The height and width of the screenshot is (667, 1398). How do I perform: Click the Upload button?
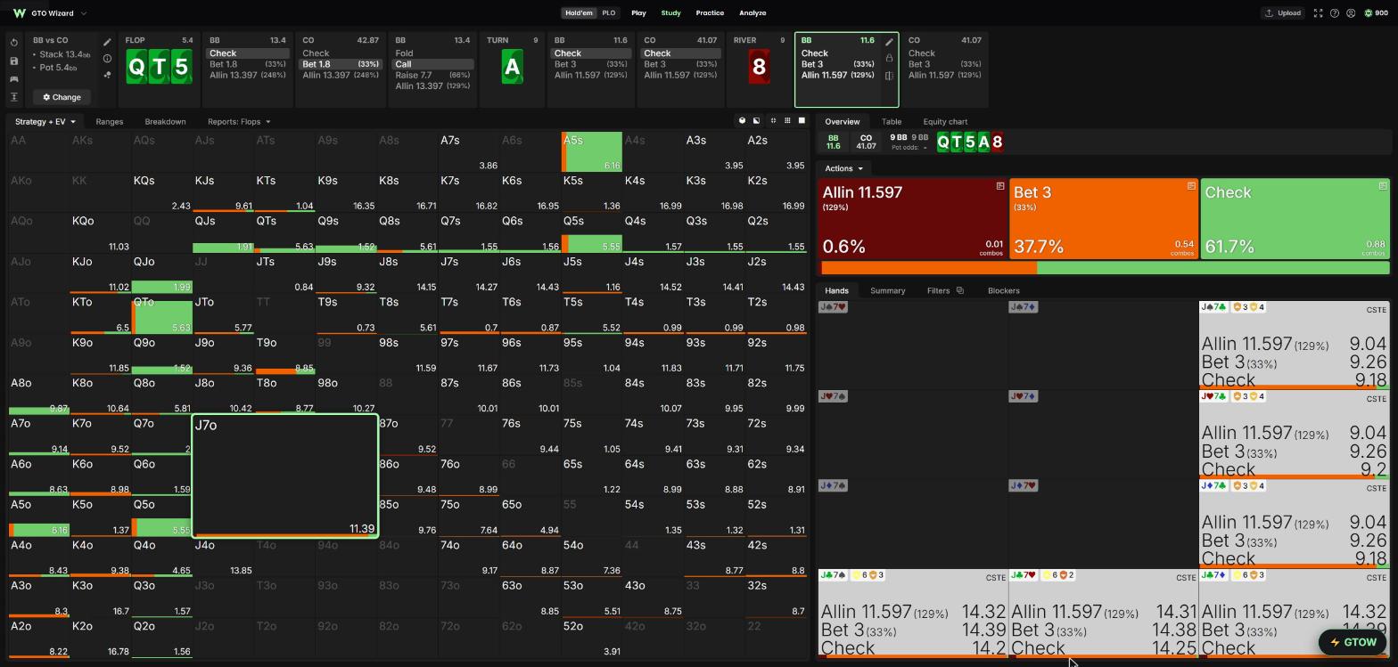pos(1283,13)
